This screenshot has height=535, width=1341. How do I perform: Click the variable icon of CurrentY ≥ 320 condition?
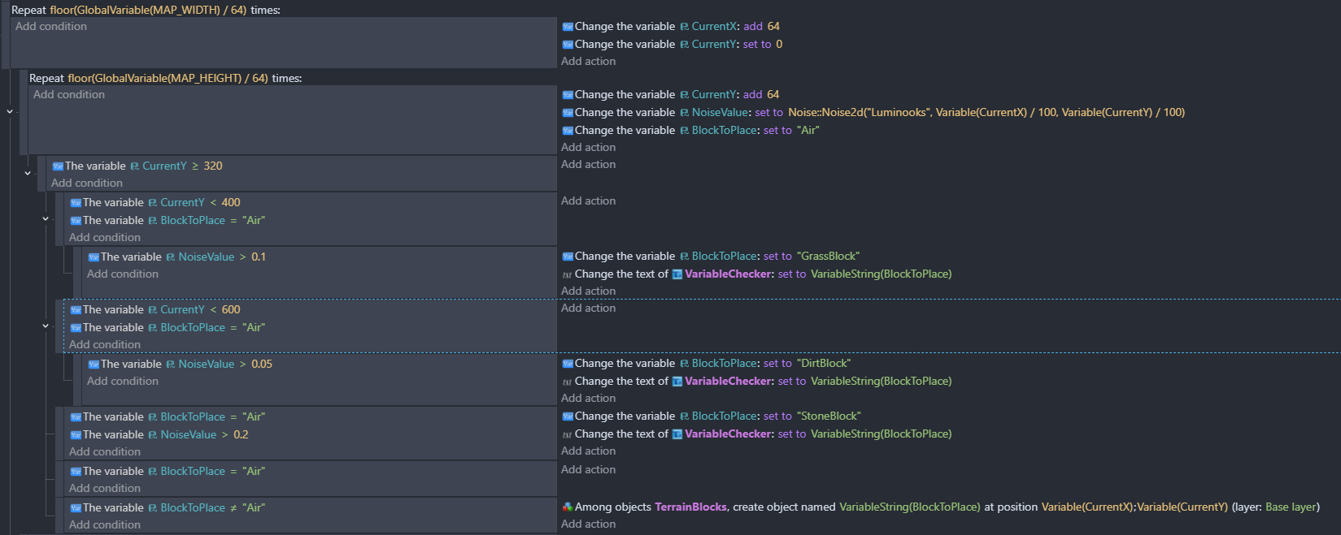point(58,166)
